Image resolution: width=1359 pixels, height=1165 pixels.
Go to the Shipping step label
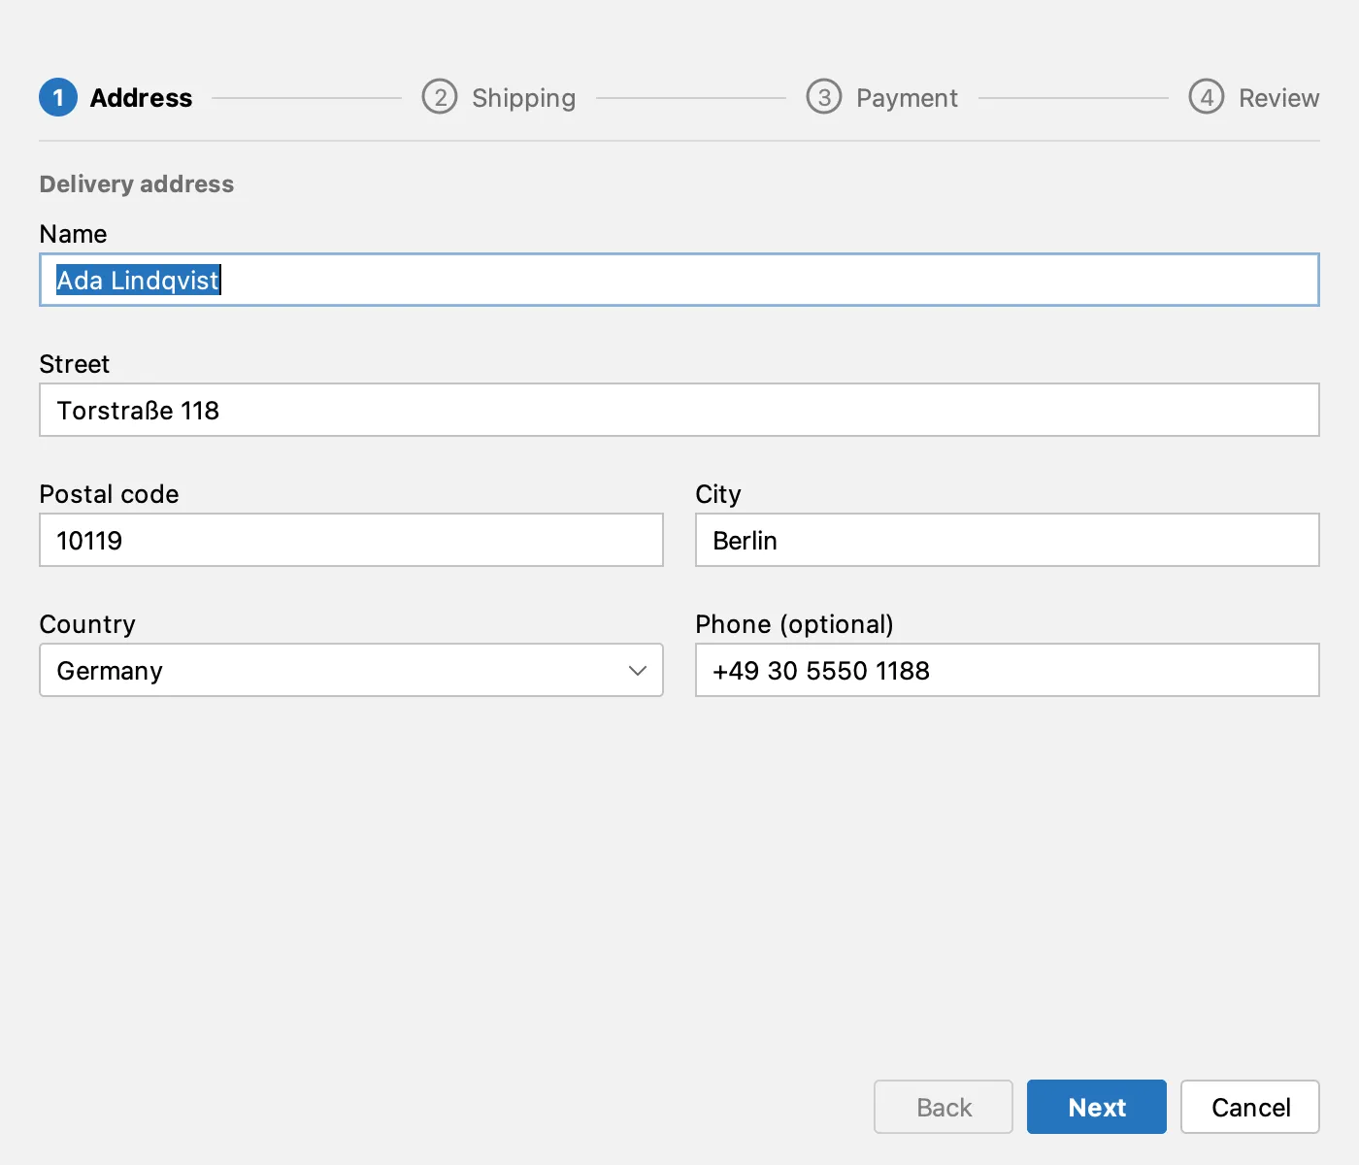pyautogui.click(x=524, y=98)
